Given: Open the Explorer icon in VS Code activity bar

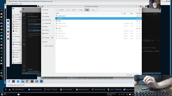Looking at the screenshot, I should coord(24,14).
